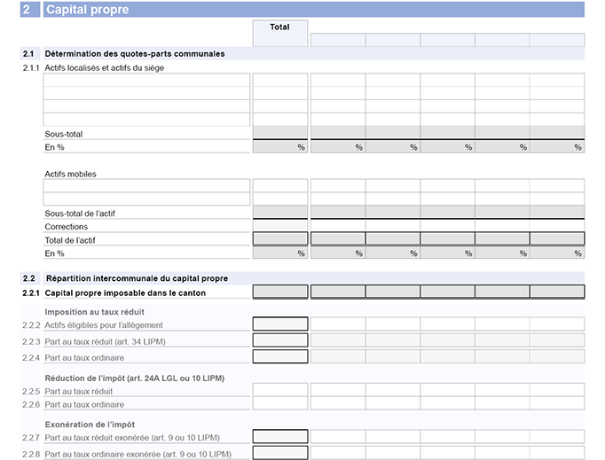
Task: Select Total cell for Capital propre imposable dans le canton
Action: [x=279, y=292]
